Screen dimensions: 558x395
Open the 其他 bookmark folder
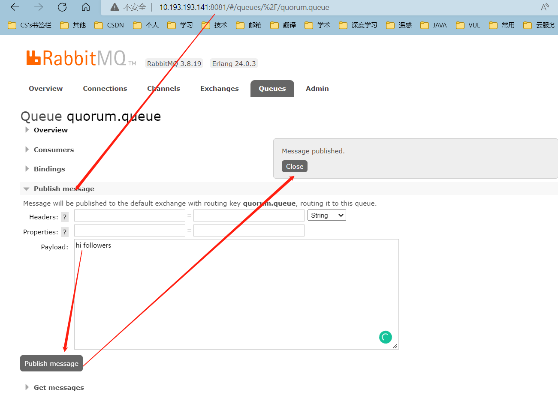(x=73, y=25)
